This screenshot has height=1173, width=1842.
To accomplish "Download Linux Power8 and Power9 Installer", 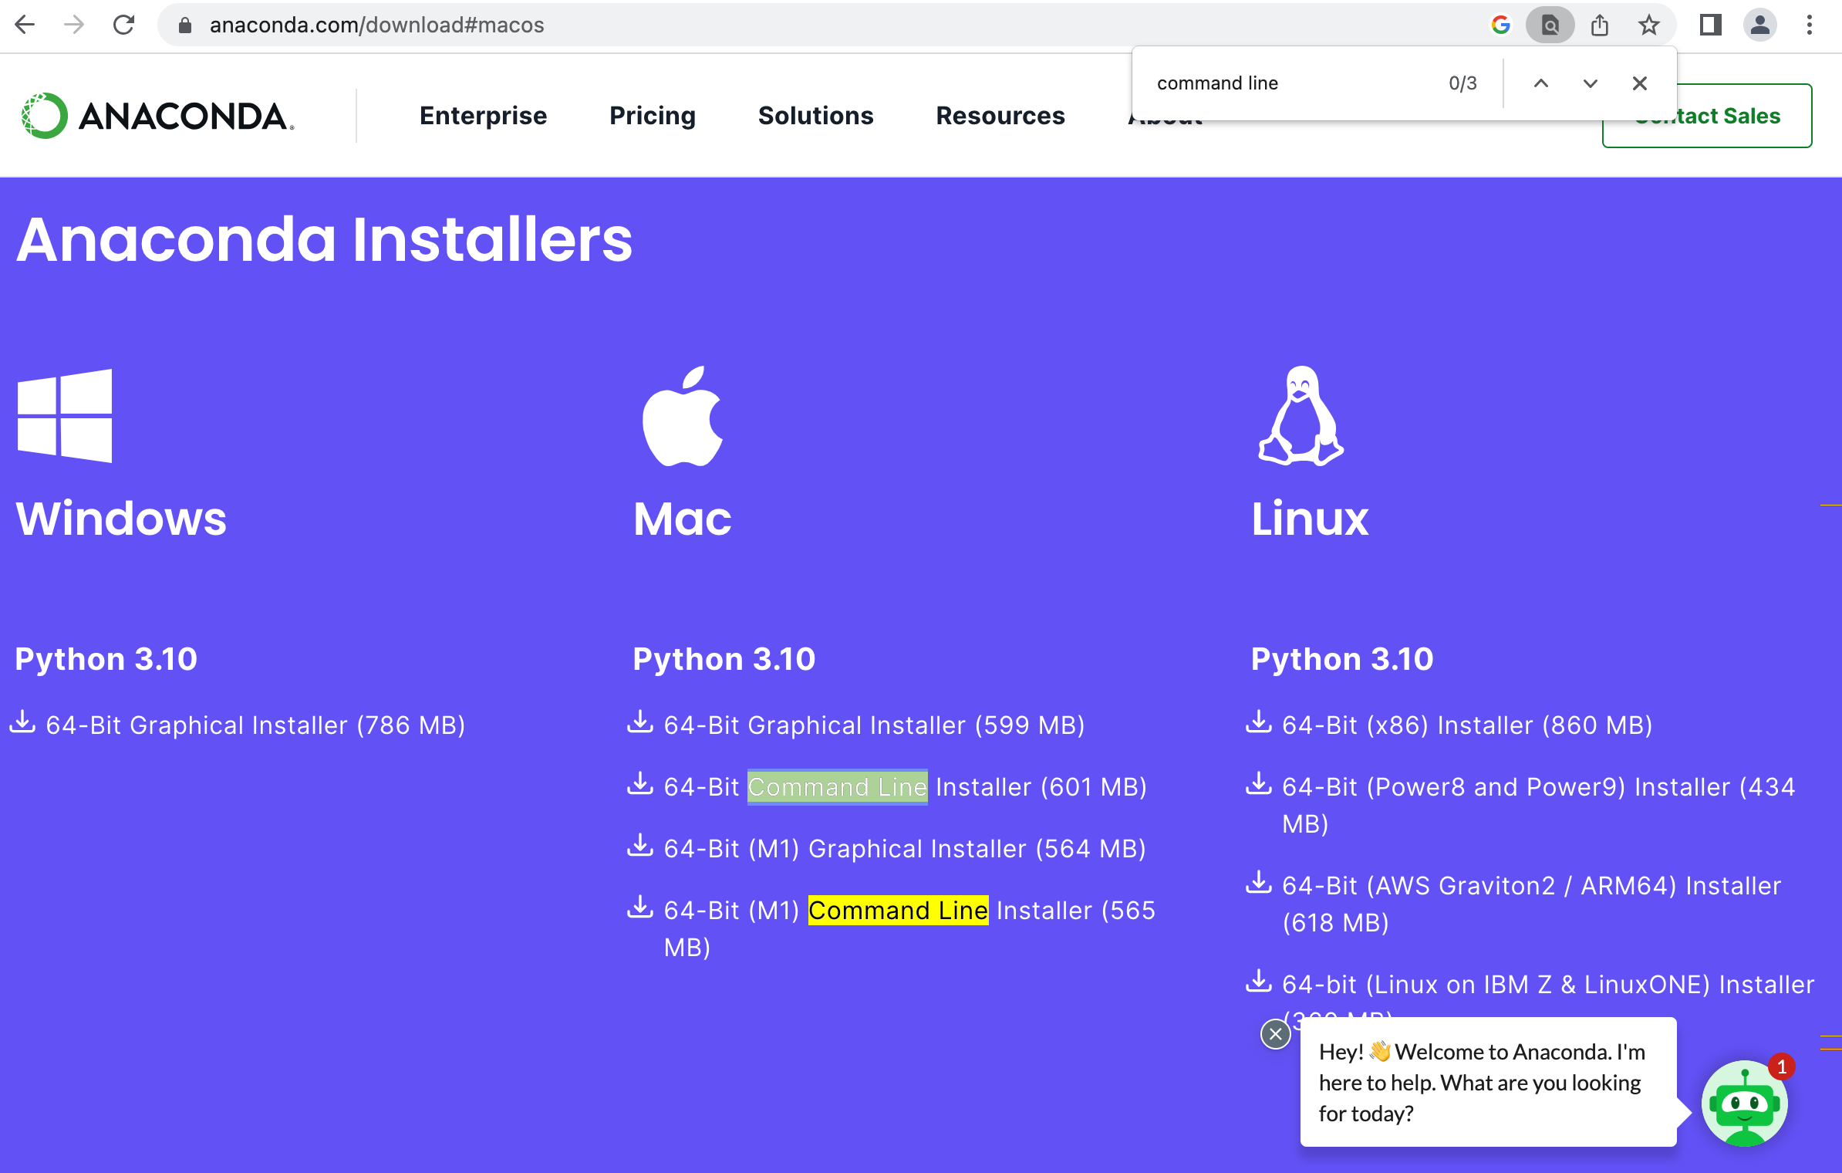I will pos(1539,805).
